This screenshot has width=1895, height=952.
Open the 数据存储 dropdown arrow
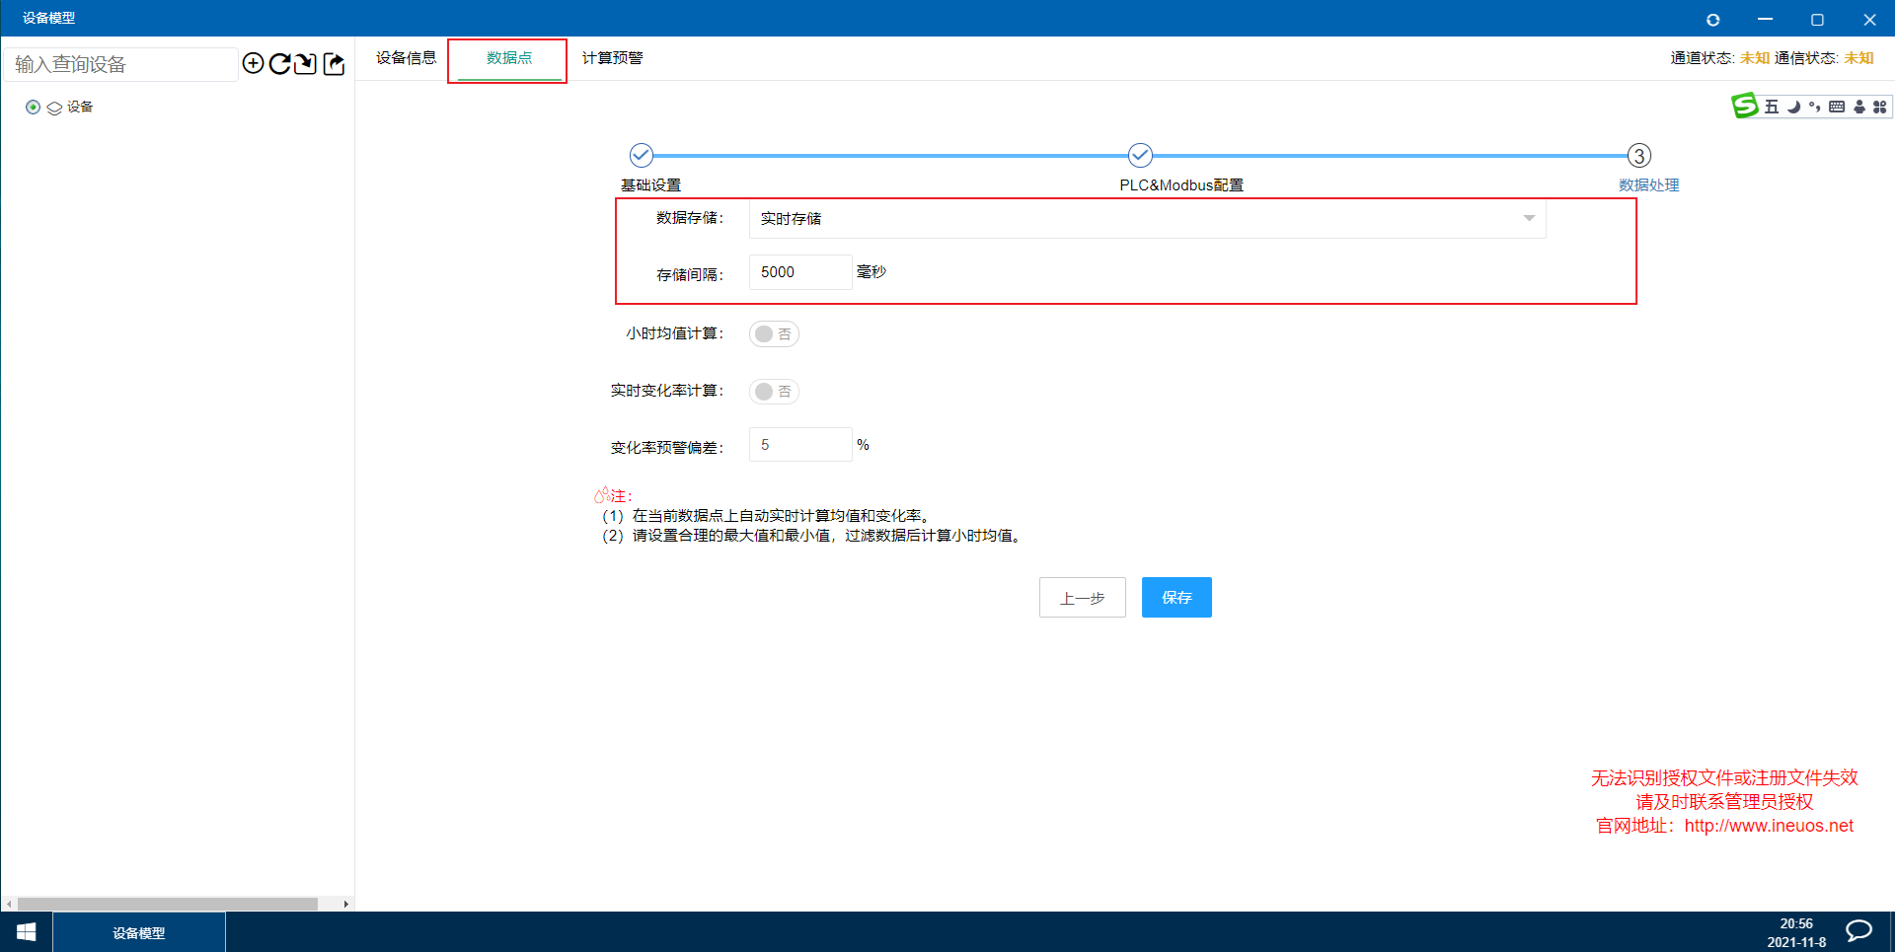click(x=1529, y=218)
